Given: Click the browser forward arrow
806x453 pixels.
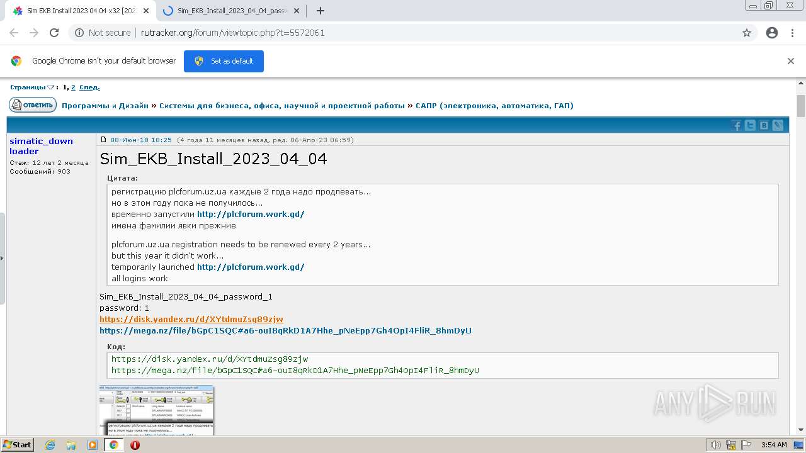Looking at the screenshot, I should click(34, 33).
